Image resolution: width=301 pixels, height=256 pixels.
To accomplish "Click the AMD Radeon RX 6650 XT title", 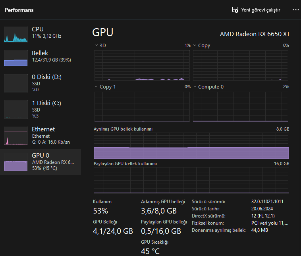I will pyautogui.click(x=255, y=34).
